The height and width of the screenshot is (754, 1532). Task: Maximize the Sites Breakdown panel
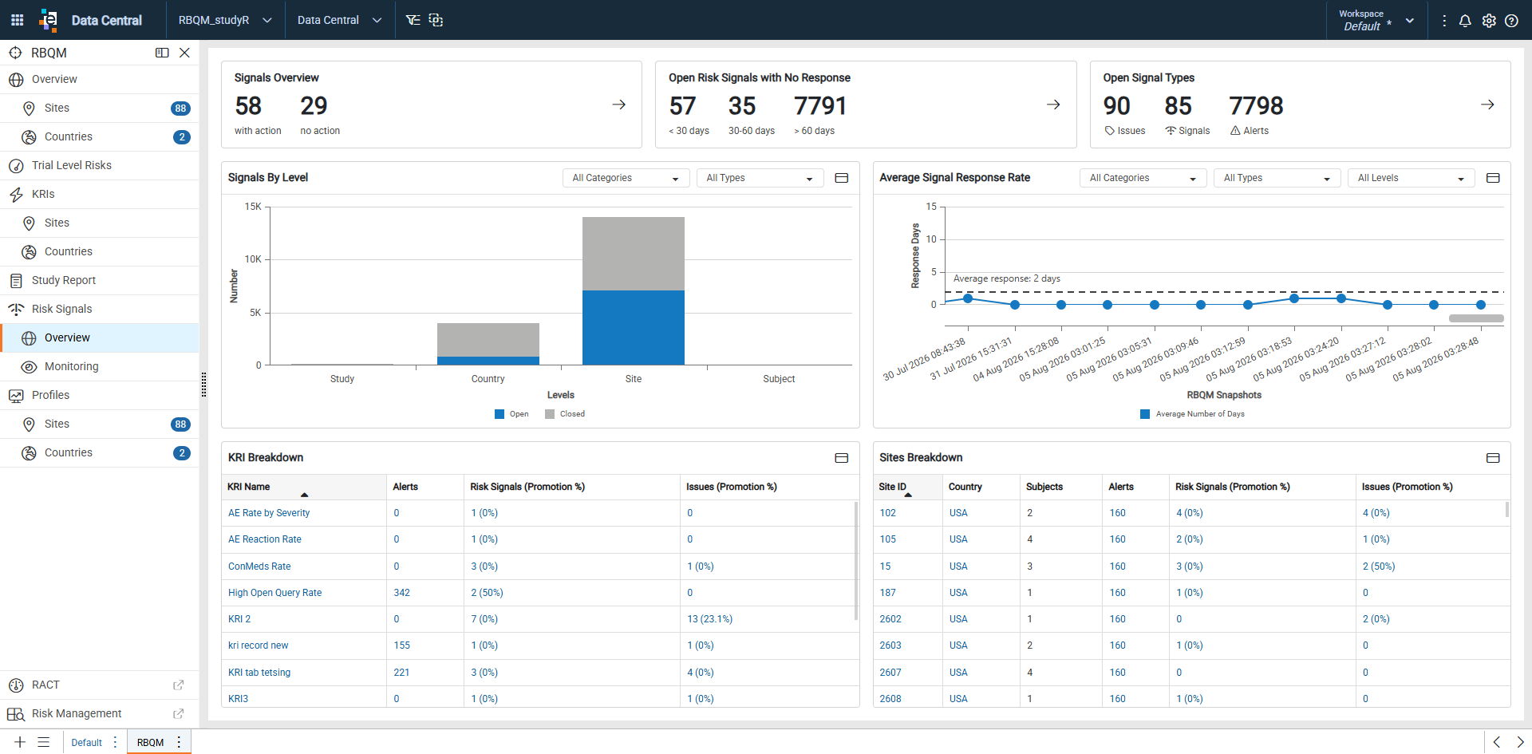(1493, 458)
